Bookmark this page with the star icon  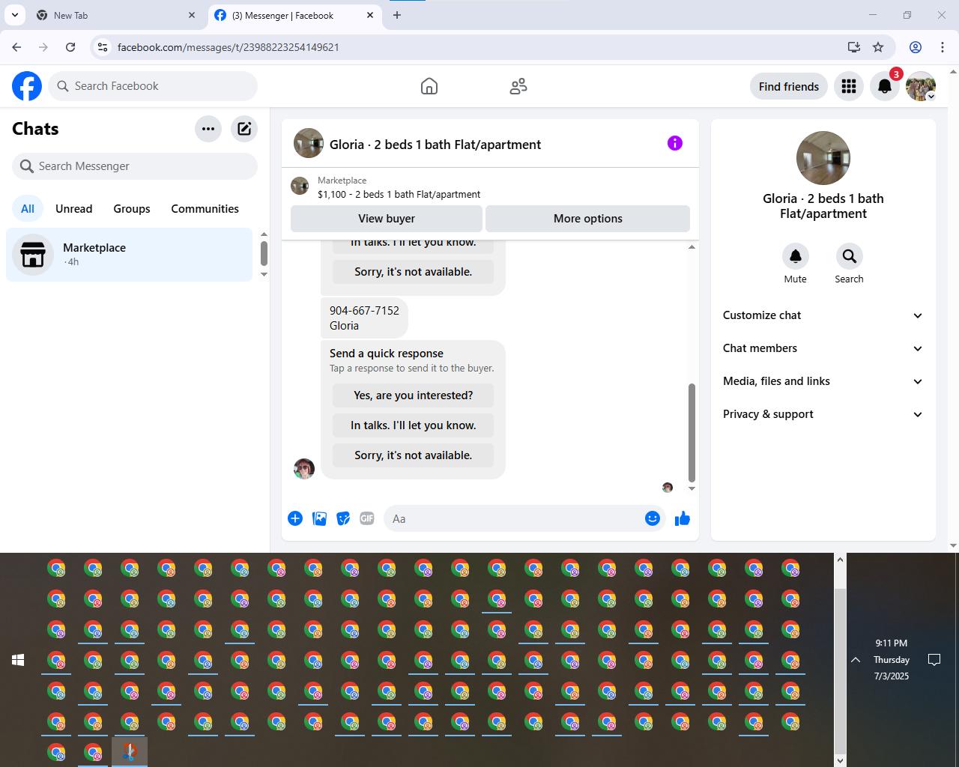coord(878,47)
